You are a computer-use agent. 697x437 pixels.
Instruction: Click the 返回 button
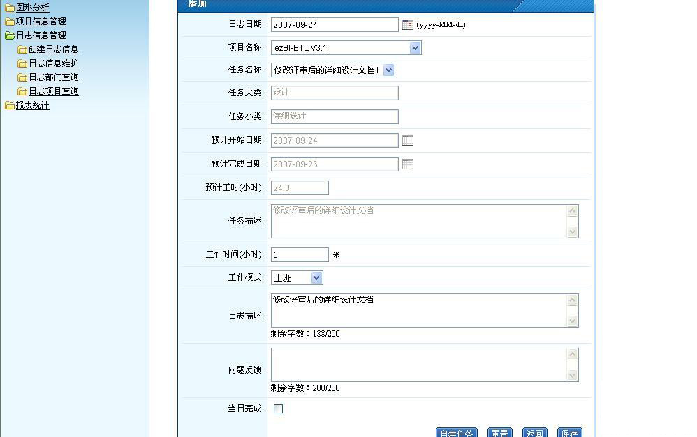534,433
